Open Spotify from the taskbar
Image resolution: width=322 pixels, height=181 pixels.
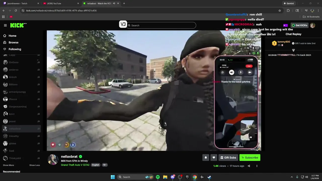point(158,177)
